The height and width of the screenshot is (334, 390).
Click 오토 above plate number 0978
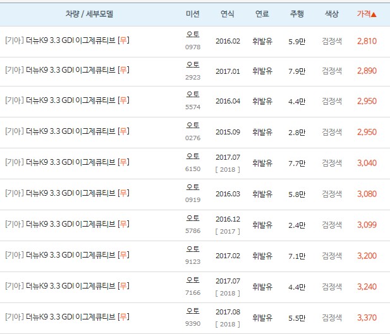tap(193, 34)
